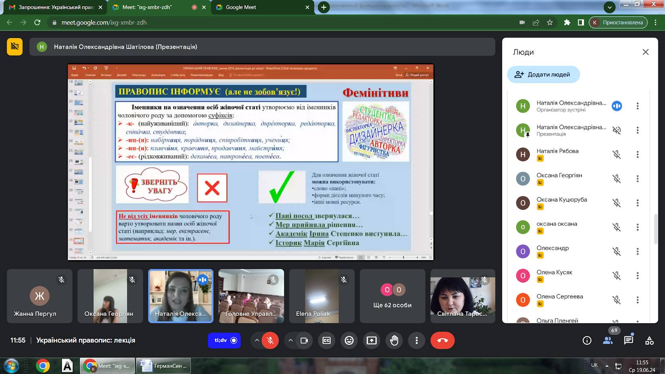665x374 pixels.
Task: Open the meeting details info icon
Action: [587, 340]
